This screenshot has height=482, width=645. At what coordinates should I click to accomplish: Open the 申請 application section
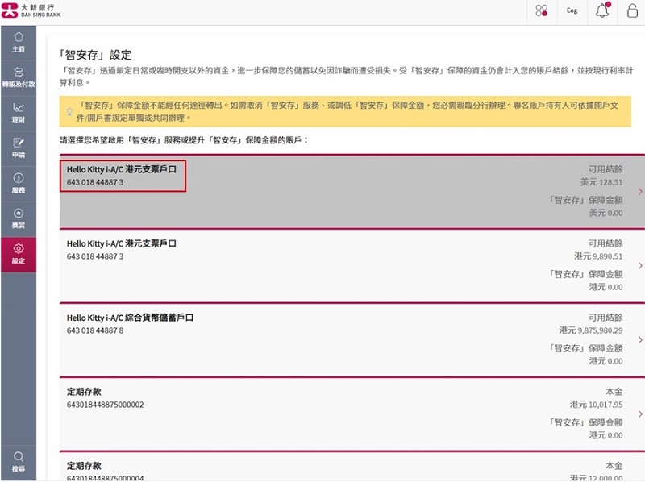point(18,148)
